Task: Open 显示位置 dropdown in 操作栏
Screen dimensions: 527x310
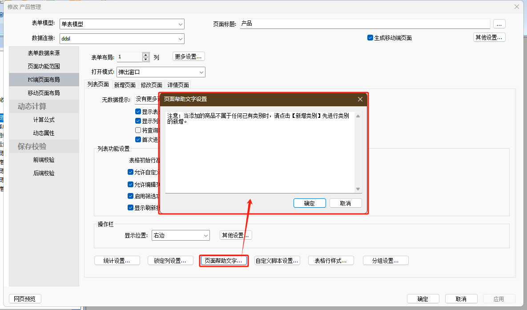Action: click(205, 235)
